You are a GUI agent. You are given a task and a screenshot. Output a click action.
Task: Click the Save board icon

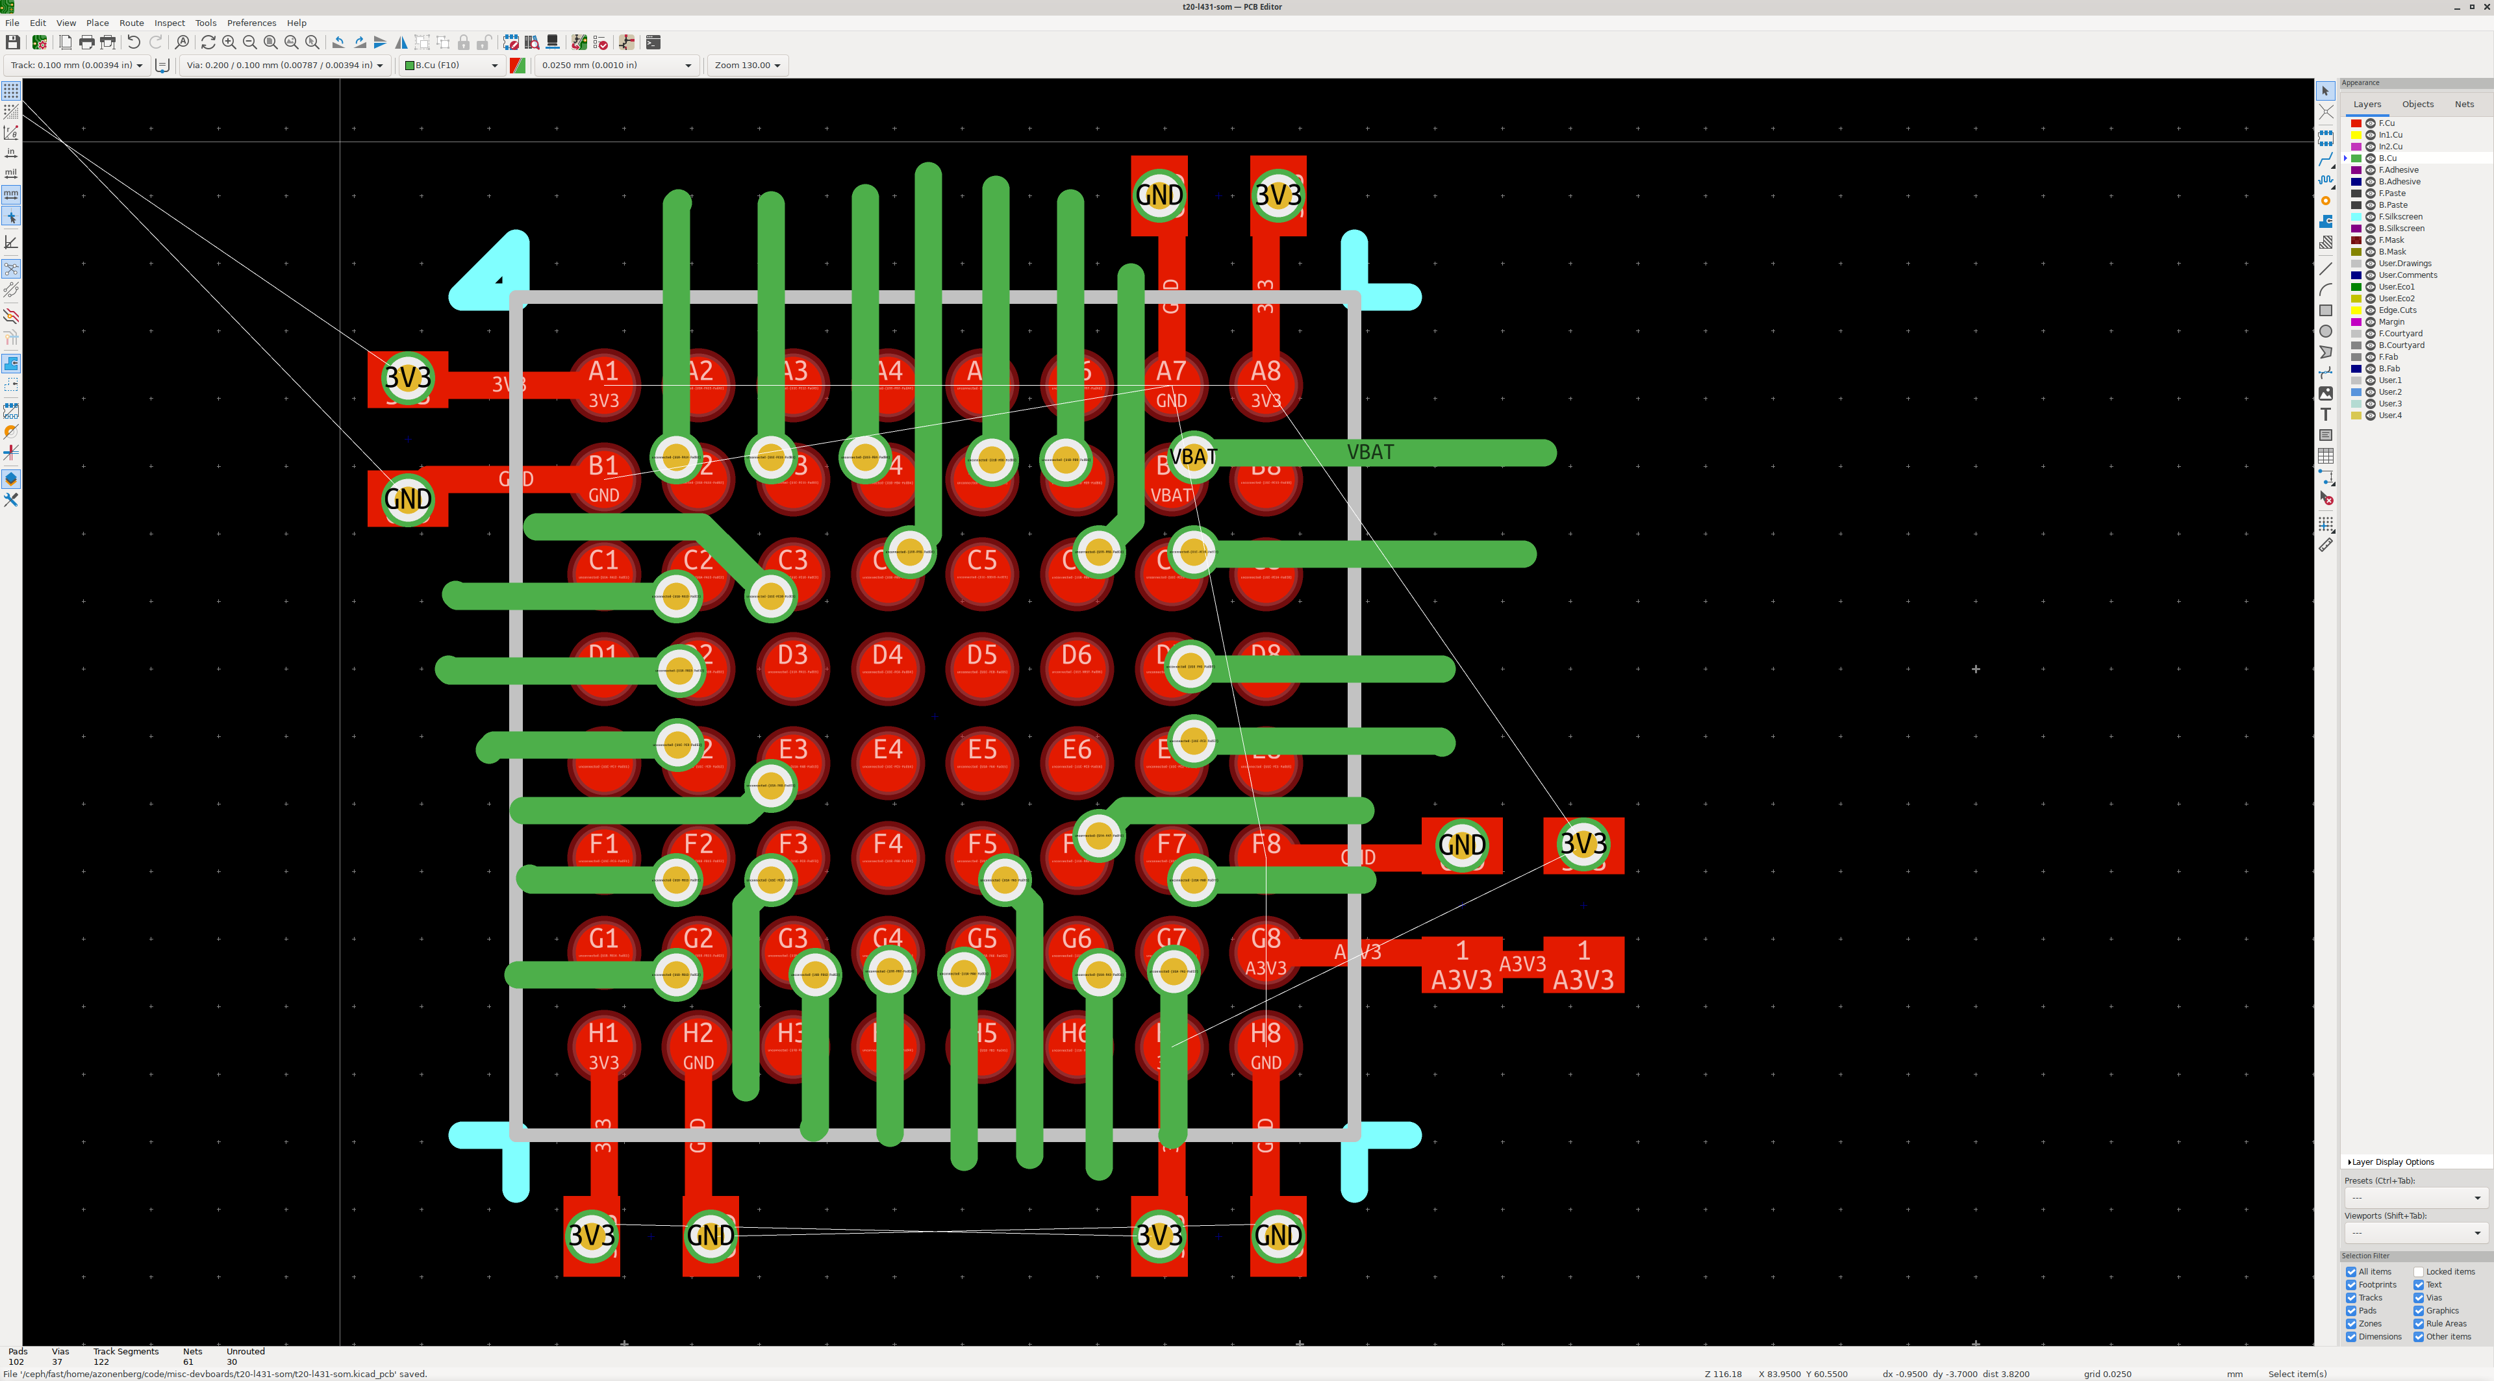point(12,43)
